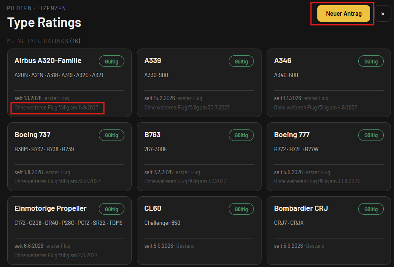
Task: Click the Gültig badge on Bombardier CRJ
Action: (x=371, y=209)
